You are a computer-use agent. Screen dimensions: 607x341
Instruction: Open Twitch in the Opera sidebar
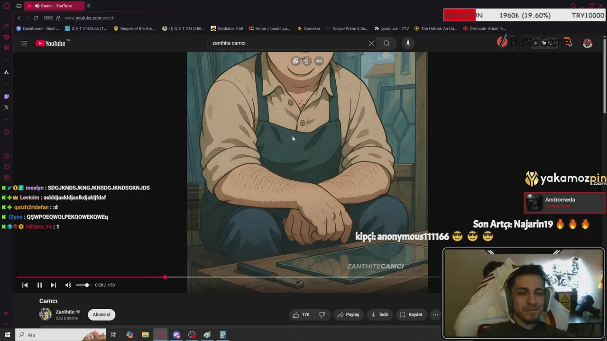pos(6,97)
